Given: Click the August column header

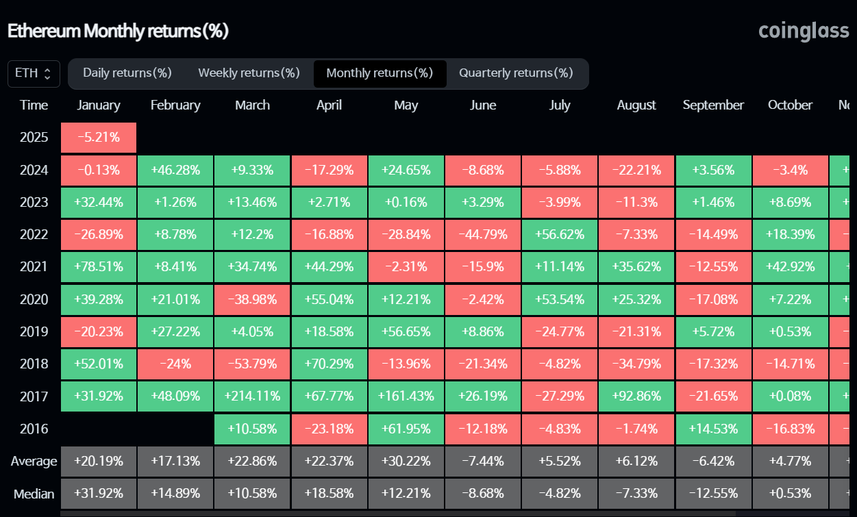Looking at the screenshot, I should tap(636, 105).
